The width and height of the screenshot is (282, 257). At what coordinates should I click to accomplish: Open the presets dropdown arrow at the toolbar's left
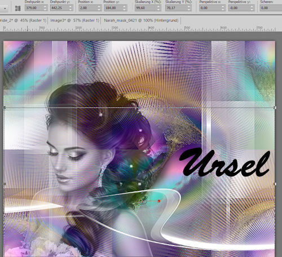(5, 8)
